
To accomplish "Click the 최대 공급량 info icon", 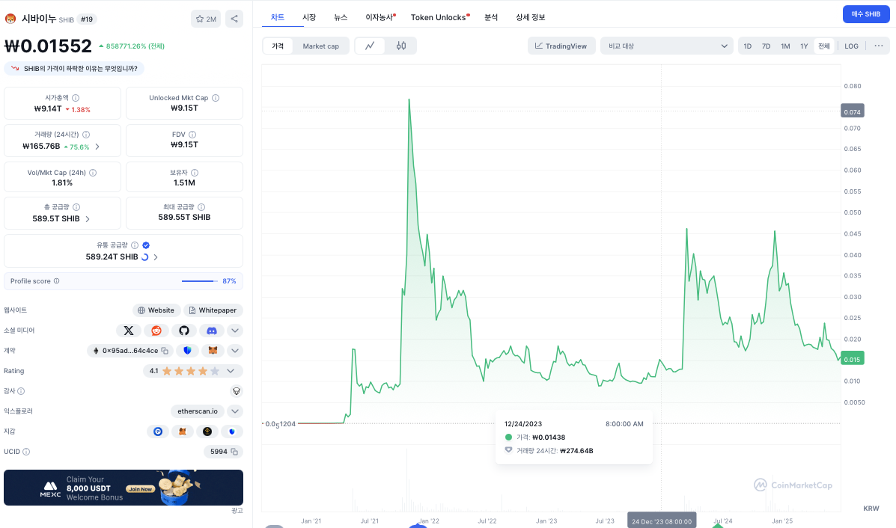I will coord(201,207).
